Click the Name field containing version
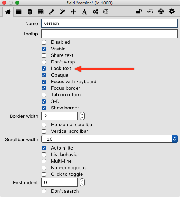180x197 pixels. [x=109, y=23]
